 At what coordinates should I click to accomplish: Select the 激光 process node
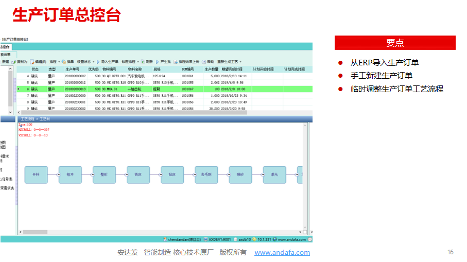tap(274, 175)
